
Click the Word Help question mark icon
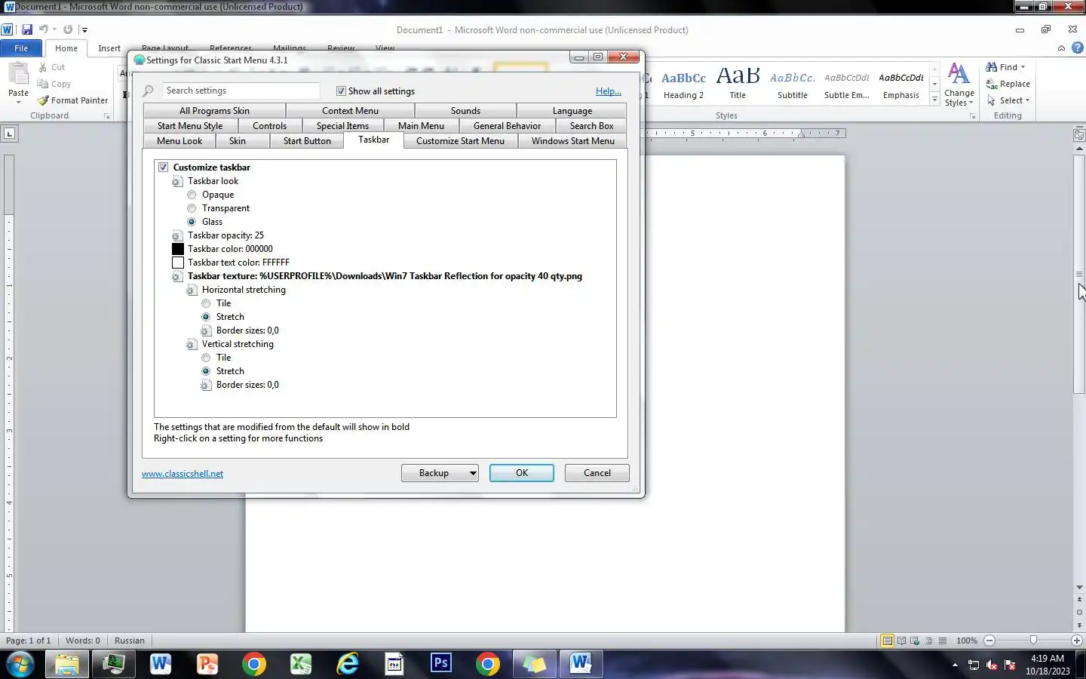click(1078, 48)
